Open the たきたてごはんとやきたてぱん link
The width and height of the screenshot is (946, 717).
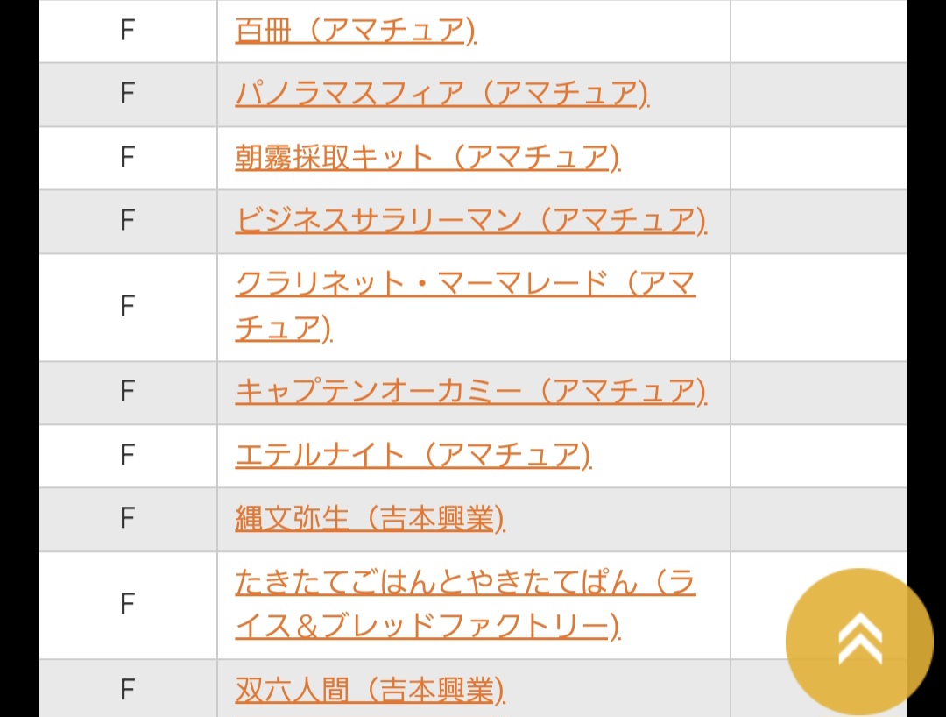coord(465,583)
